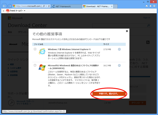
Task: Open the browser Tools gear icon
Action: (x=154, y=6)
